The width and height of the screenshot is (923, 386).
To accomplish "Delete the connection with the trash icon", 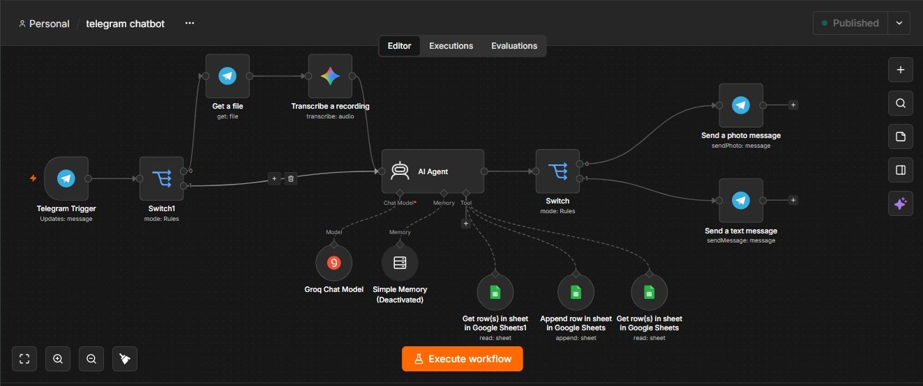I will pos(292,178).
